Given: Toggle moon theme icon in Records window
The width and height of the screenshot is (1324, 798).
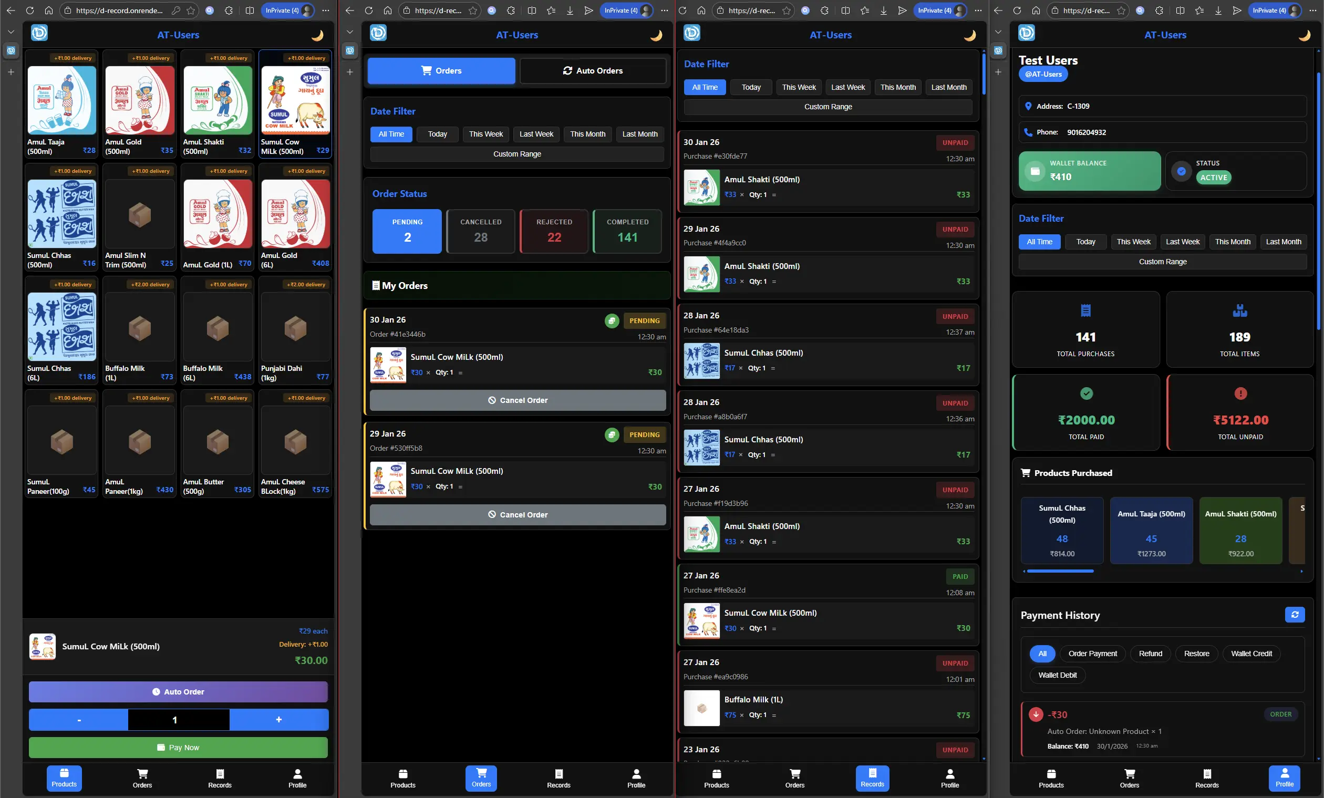Looking at the screenshot, I should (969, 36).
